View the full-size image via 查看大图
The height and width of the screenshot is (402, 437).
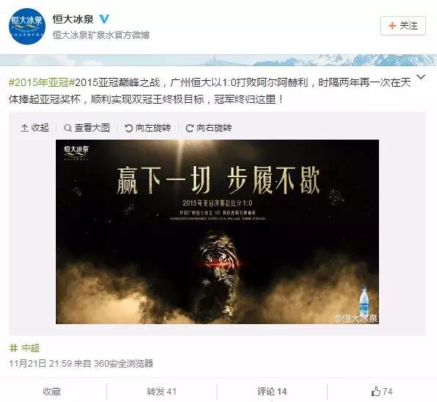click(x=87, y=128)
